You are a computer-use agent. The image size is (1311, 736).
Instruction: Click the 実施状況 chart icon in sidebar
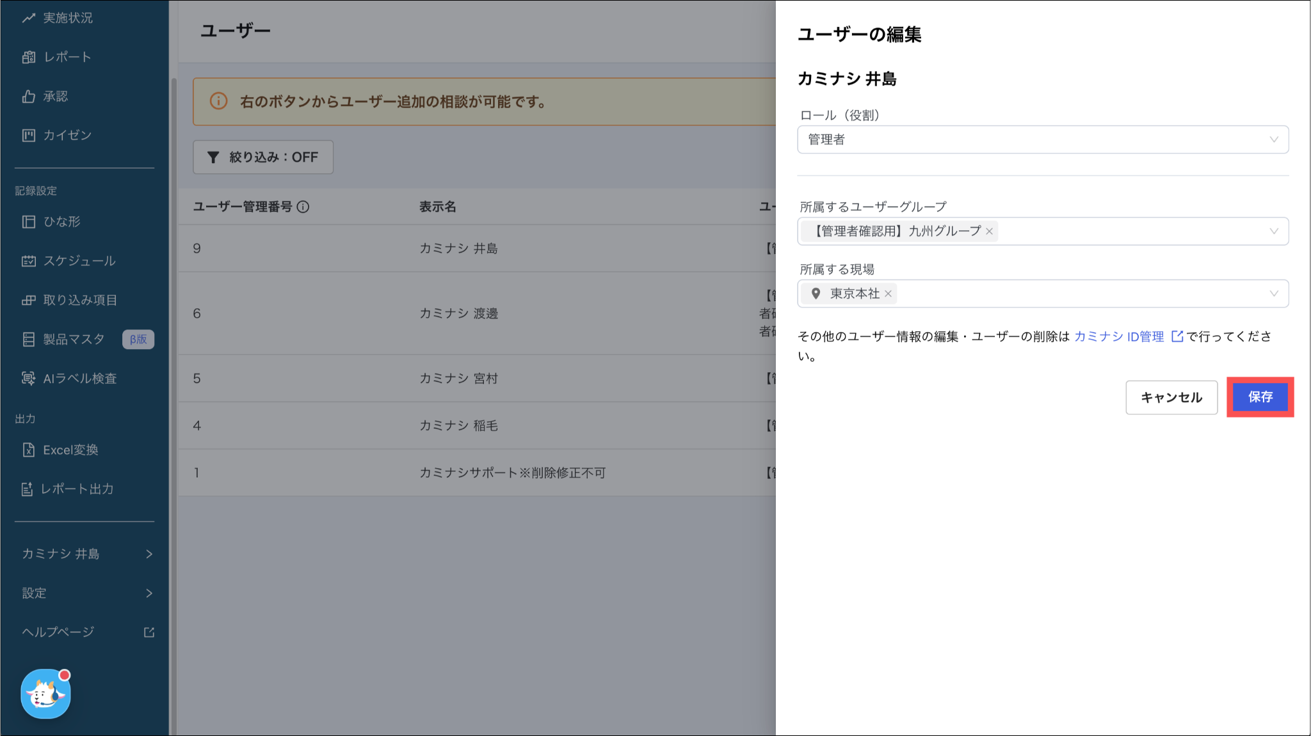click(28, 18)
